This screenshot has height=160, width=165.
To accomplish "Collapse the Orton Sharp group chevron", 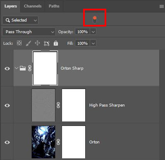I will click(x=17, y=68).
